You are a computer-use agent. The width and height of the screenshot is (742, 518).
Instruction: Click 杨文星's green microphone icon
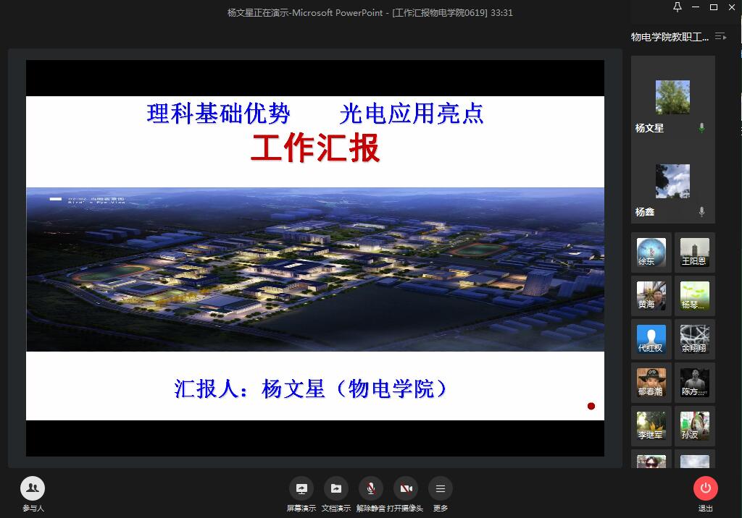coord(701,128)
